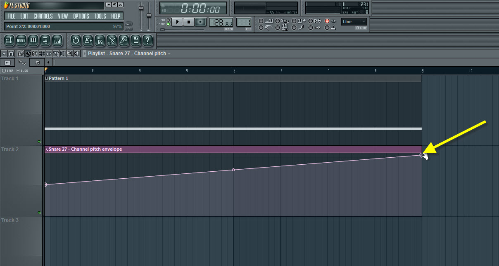Screen dimensions: 499x266
Task: Choose the Select marquee tool
Action: pyautogui.click(x=63, y=54)
